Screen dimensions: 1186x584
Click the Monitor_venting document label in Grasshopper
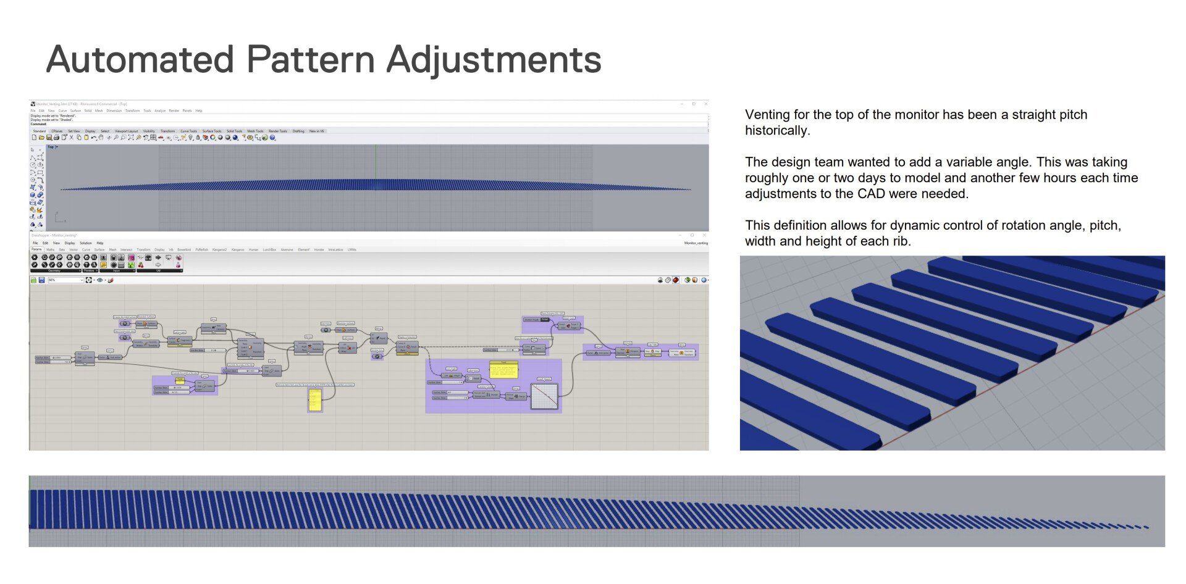(x=696, y=243)
